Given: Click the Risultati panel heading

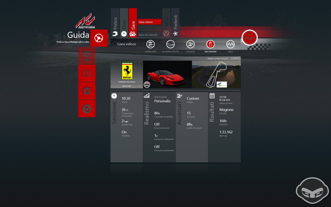Looking at the screenshot, I should 212,112.
